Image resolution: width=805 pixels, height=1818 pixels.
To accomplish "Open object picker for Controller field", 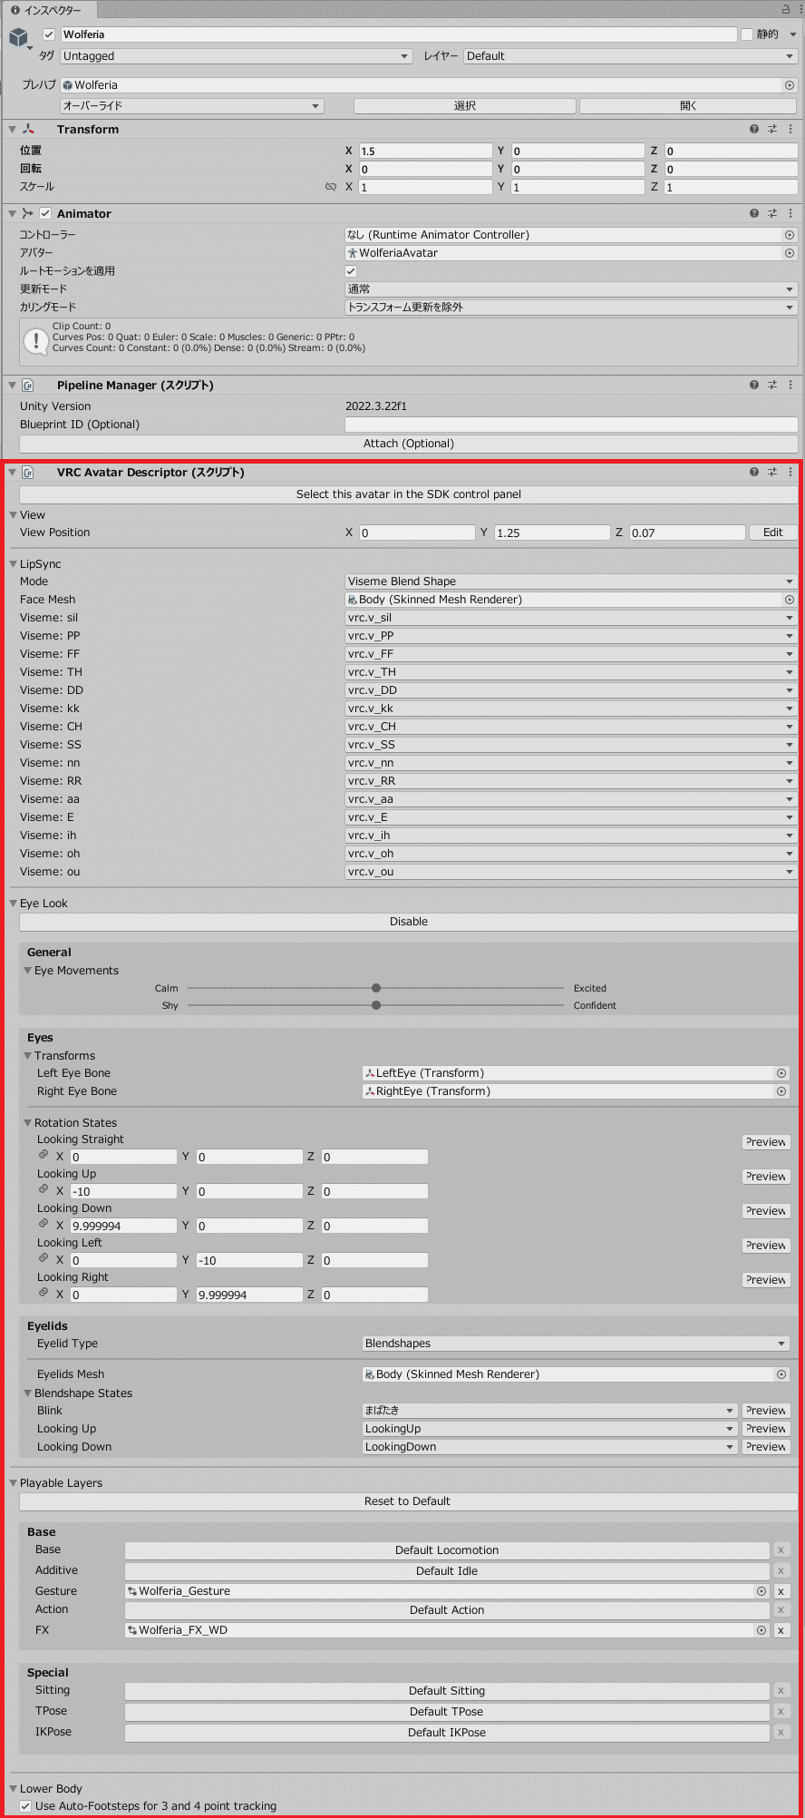I will point(790,234).
